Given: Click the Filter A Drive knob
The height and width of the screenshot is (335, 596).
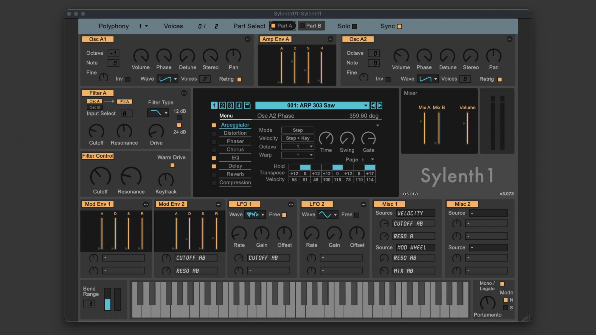Looking at the screenshot, I should pos(156,131).
